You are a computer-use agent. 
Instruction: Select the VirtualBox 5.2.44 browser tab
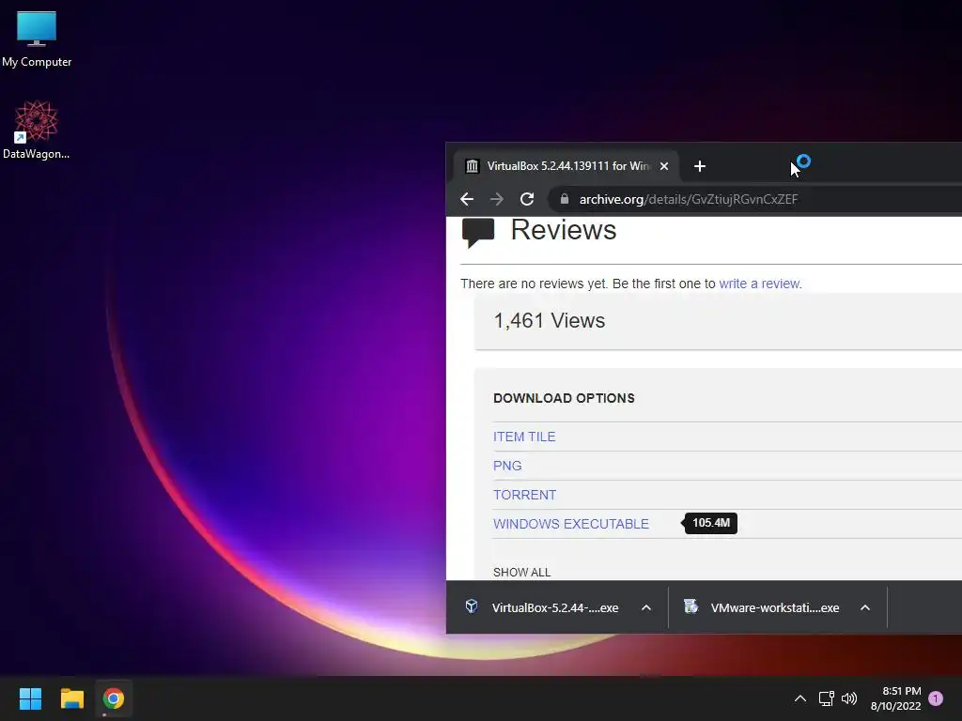(566, 166)
